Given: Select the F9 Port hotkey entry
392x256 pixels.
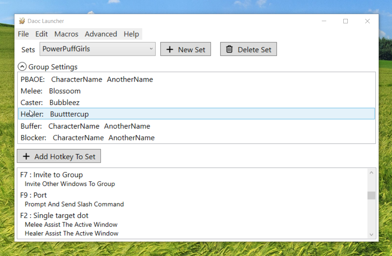Looking at the screenshot, I should [x=33, y=195].
